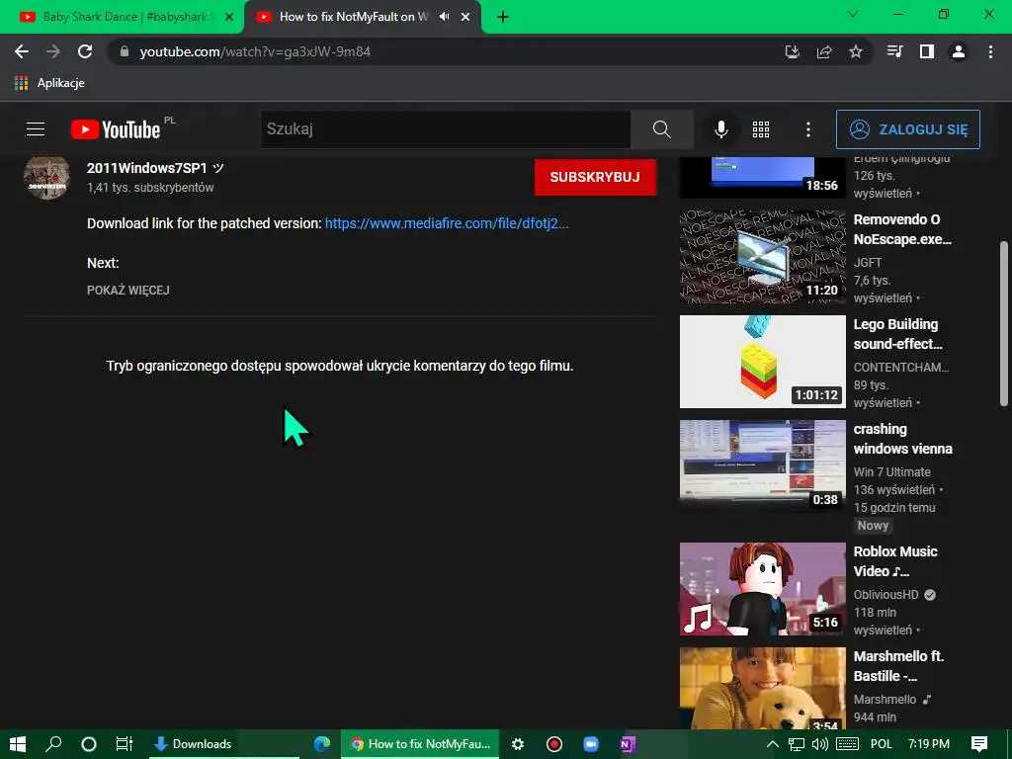Open the touch keyboard in system tray
Viewport: 1012px width, 759px height.
(847, 744)
